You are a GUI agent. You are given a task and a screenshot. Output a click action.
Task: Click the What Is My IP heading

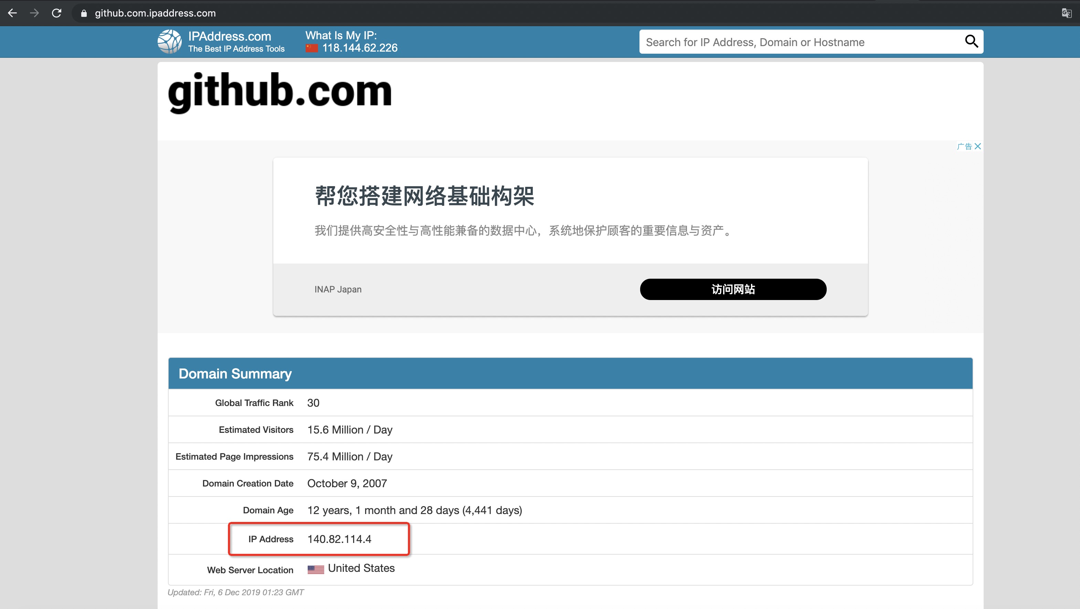(x=341, y=35)
